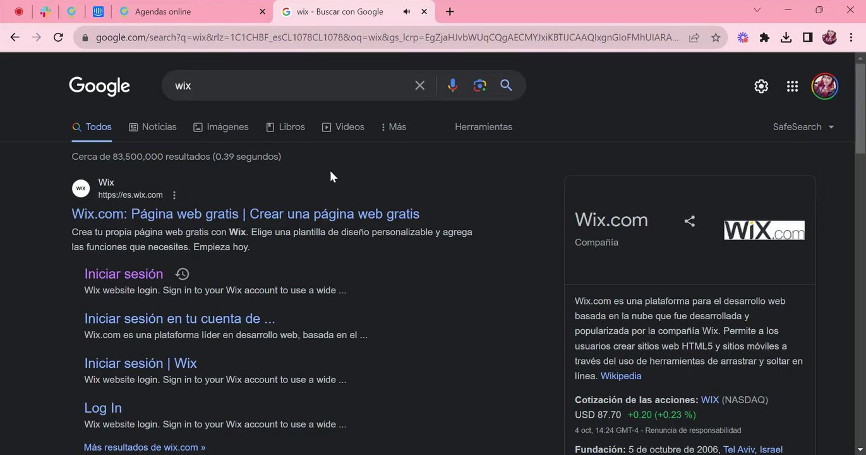The image size is (866, 455).
Task: Start voice search with microphone
Action: coord(452,85)
